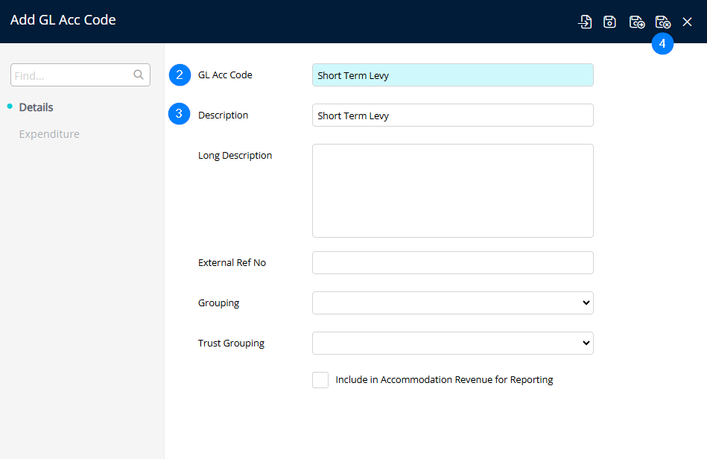Click the Import document icon in header
Screen dimensions: 707x459
[x=586, y=22]
